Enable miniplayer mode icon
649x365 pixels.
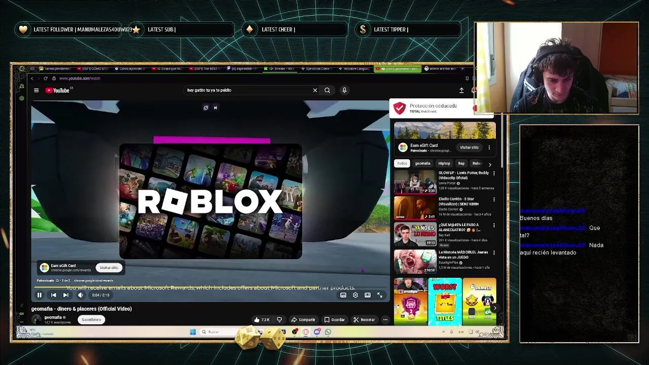pos(343,295)
